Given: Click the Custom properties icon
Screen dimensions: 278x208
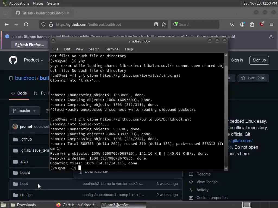Looking at the screenshot, I should point(191,198).
